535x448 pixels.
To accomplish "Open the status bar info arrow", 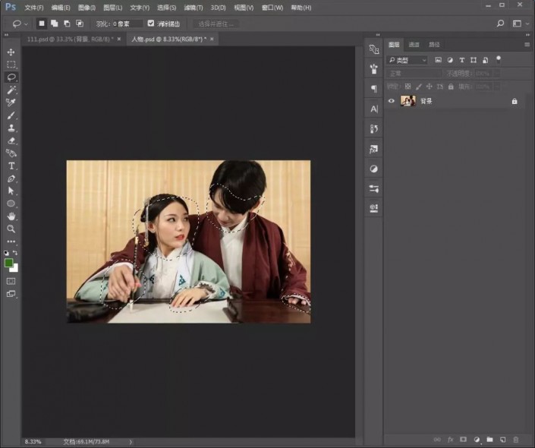I will pos(131,441).
